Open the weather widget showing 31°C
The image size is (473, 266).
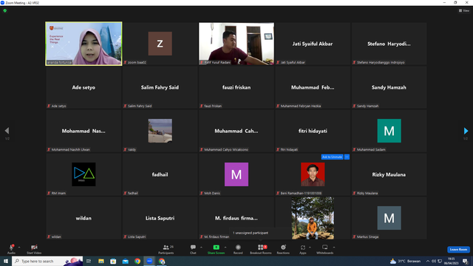405,261
